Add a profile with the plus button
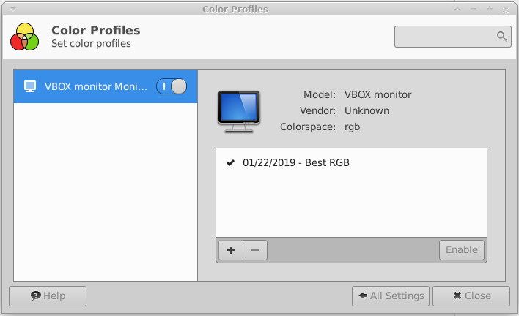 click(x=231, y=249)
